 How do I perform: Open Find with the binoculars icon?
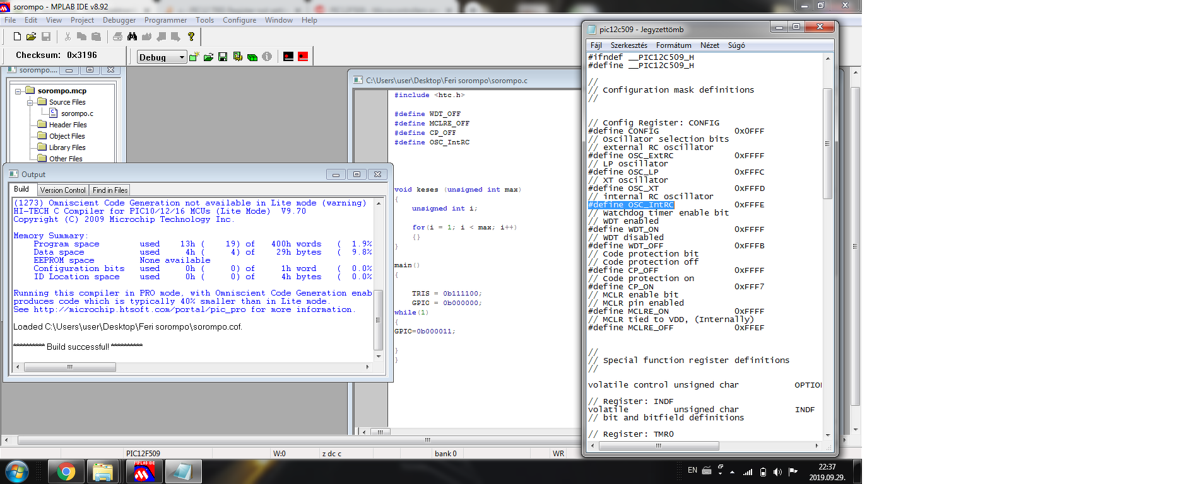[x=132, y=37]
